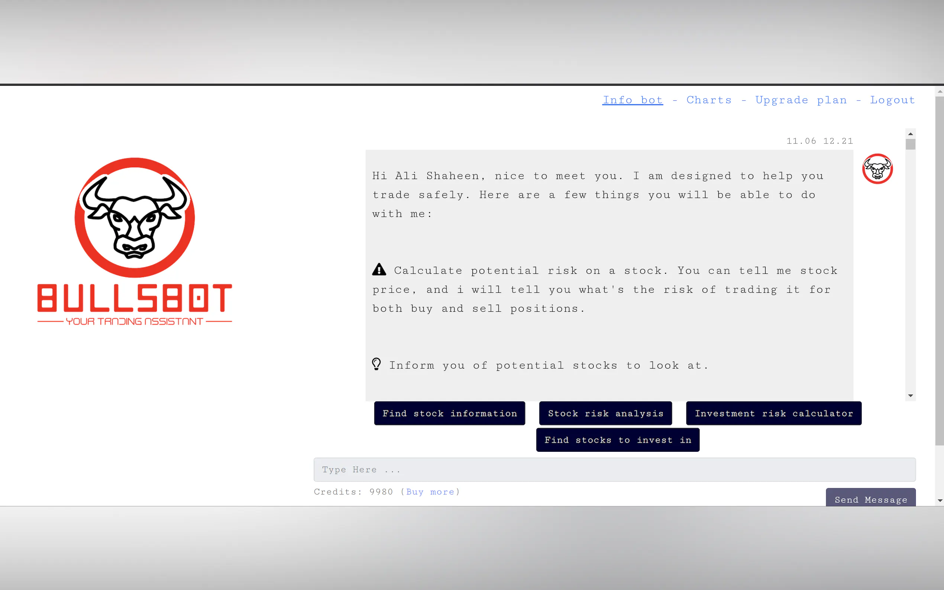The width and height of the screenshot is (944, 590).
Task: Click the BullsBot bull logo image
Action: click(135, 217)
